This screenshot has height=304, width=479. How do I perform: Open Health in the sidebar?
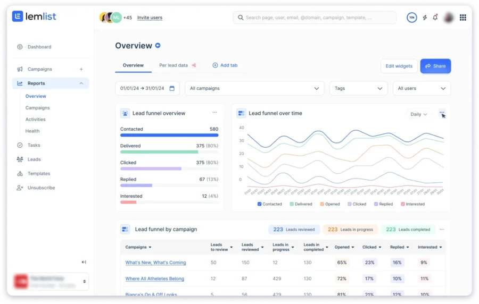click(x=32, y=131)
